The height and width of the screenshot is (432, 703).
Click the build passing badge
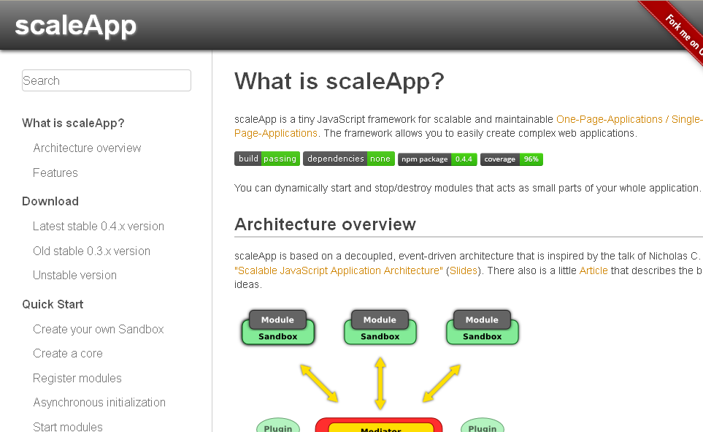[x=267, y=159]
